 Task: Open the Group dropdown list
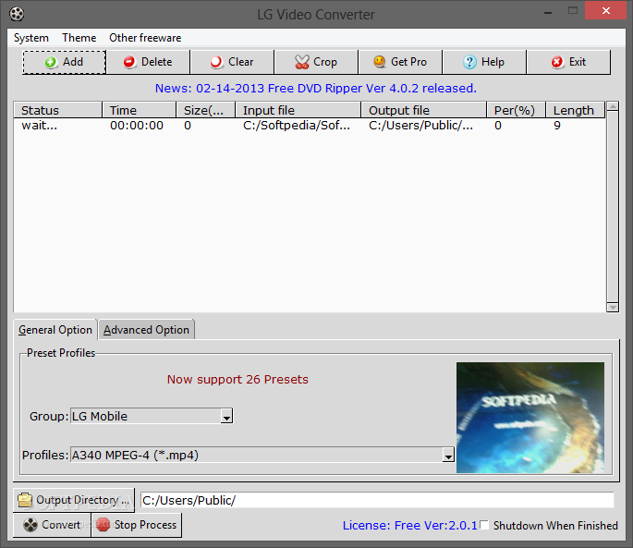[x=227, y=417]
